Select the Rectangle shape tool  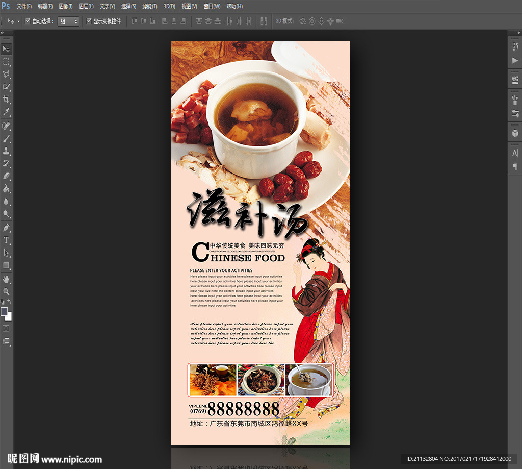click(x=6, y=265)
